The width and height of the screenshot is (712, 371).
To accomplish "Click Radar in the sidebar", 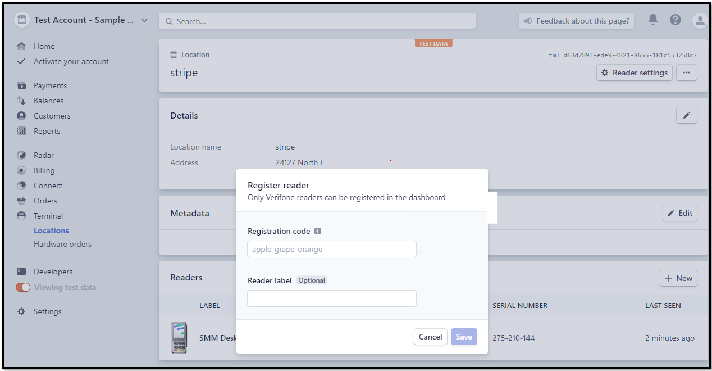I will coord(44,155).
